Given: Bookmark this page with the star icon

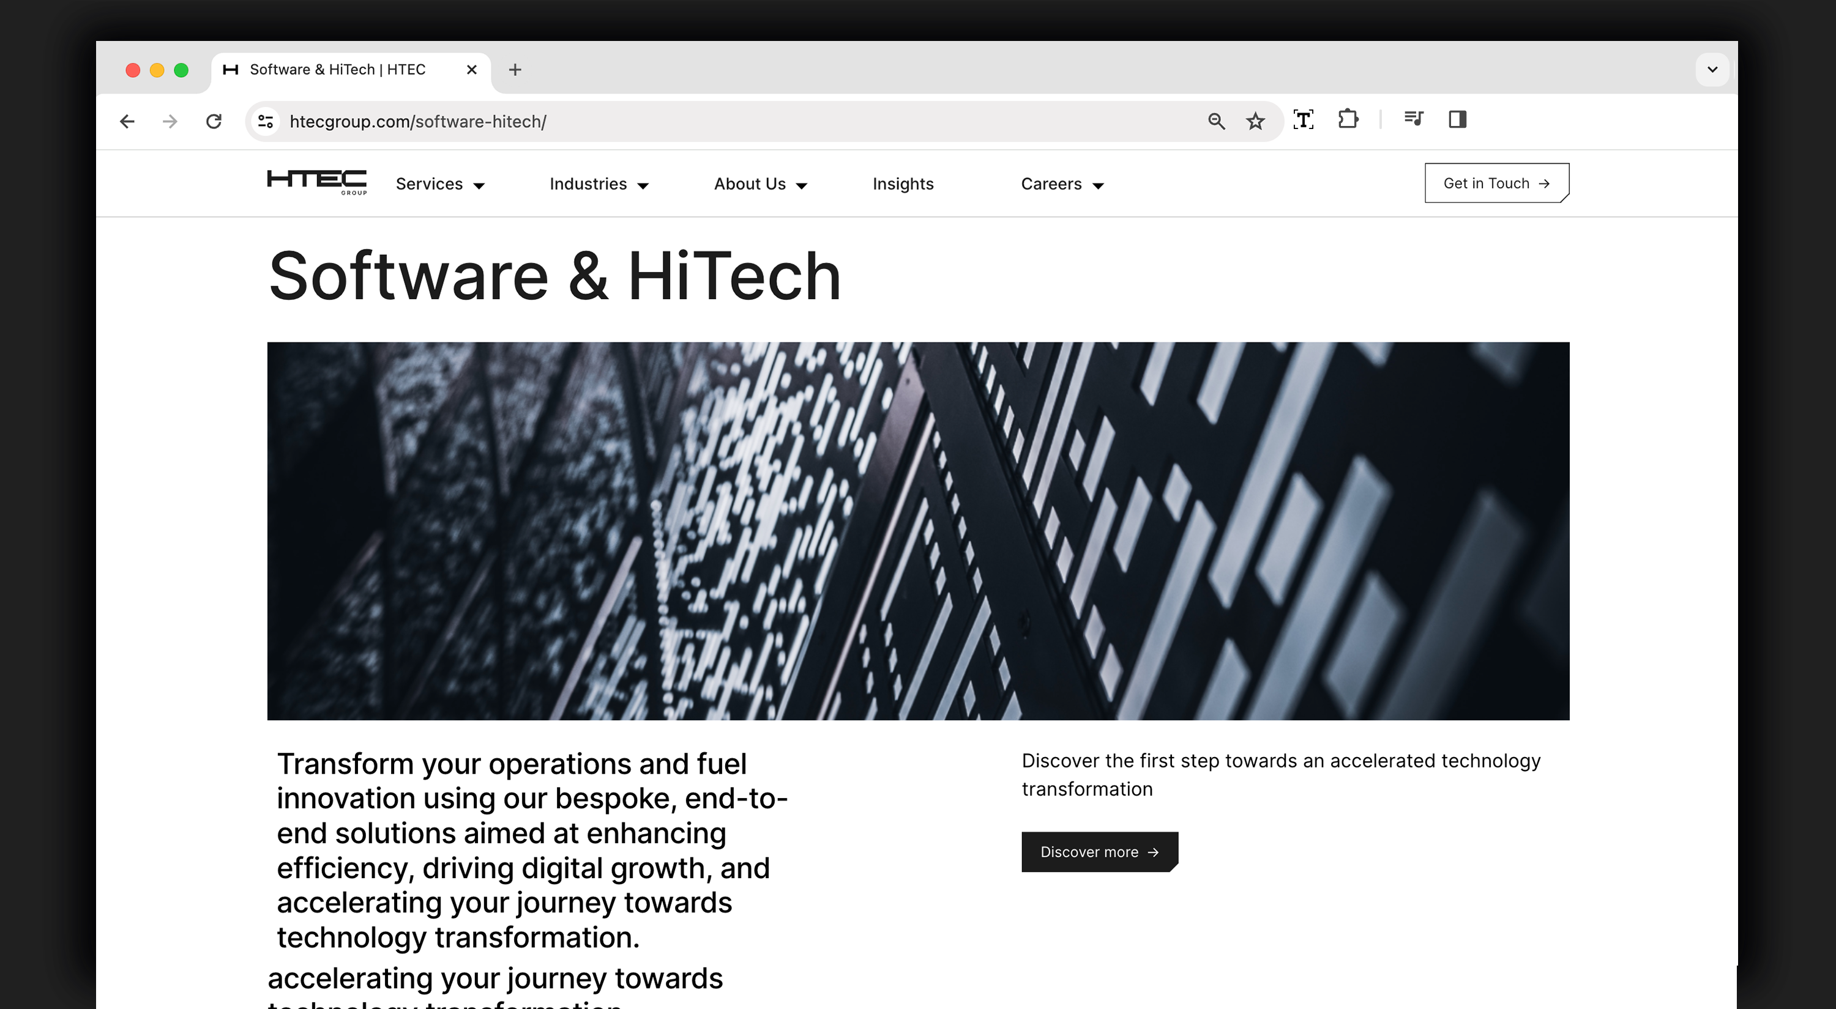Looking at the screenshot, I should pos(1256,122).
